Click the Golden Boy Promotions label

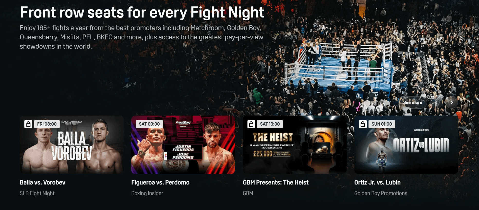click(381, 193)
